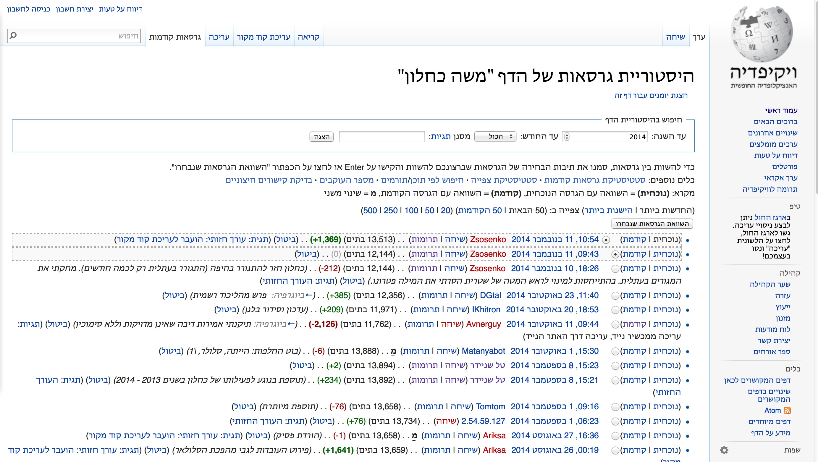Open the כניסה לחשבון login link
The image size is (818, 462).
pos(29,9)
